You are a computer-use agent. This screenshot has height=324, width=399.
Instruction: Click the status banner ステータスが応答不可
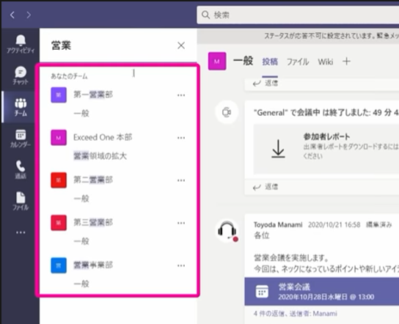click(332, 36)
